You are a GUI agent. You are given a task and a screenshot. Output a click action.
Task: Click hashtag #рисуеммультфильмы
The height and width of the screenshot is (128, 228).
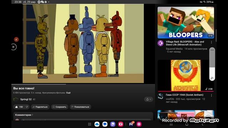point(54,93)
